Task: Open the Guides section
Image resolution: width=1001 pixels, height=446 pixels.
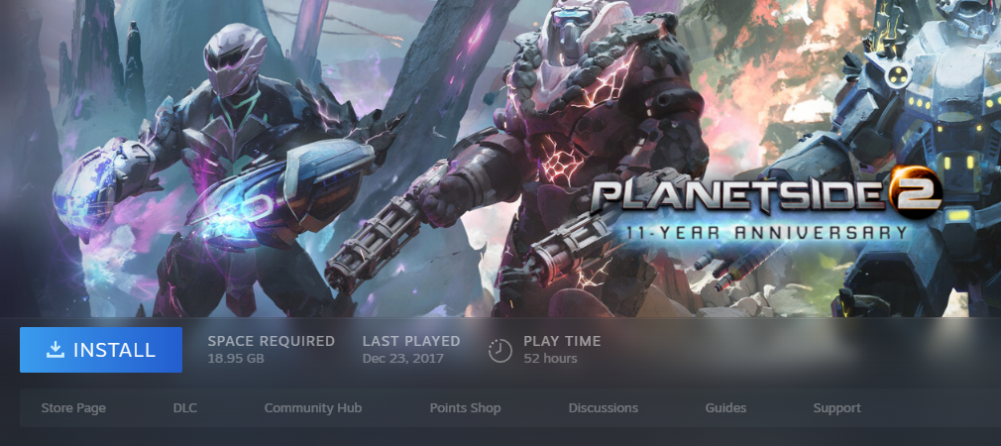Action: click(x=725, y=407)
